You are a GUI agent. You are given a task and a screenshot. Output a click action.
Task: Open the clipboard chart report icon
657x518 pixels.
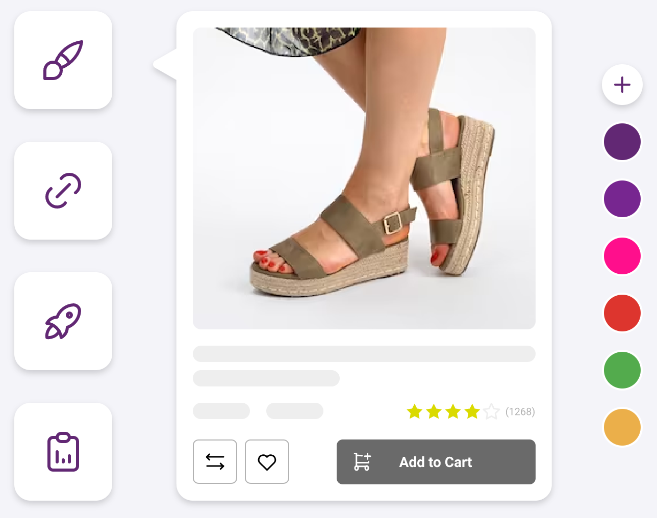point(63,452)
